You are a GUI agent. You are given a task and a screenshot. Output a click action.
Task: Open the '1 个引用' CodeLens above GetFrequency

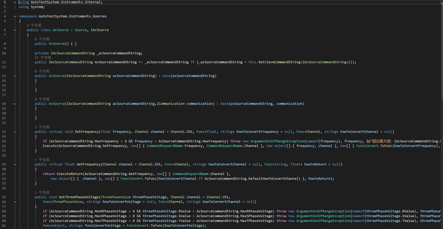42,160
